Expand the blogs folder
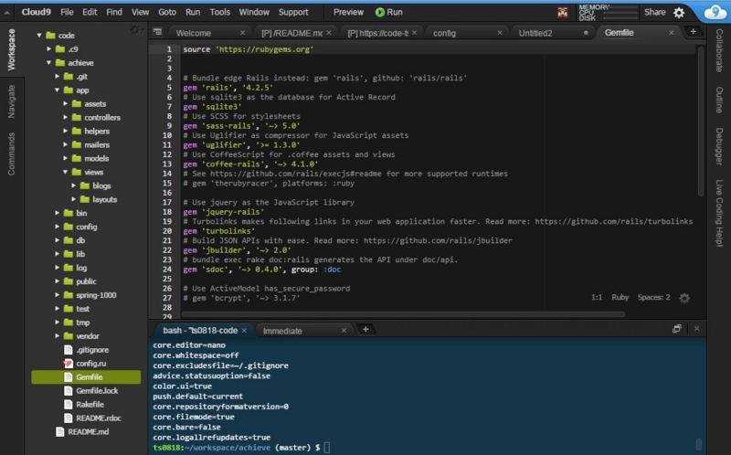 tap(74, 185)
